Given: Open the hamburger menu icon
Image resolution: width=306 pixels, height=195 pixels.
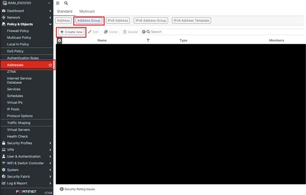Looking at the screenshot, I should 58,3.
